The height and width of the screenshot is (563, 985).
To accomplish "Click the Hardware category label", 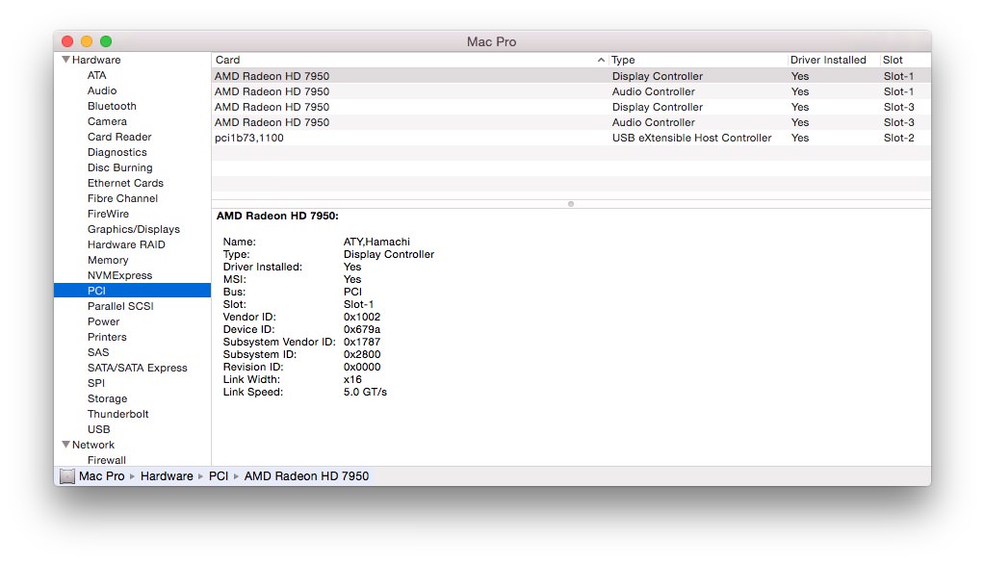I will click(96, 60).
